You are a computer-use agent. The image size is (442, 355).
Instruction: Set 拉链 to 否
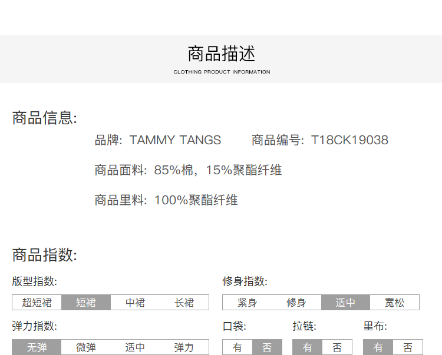pyautogui.click(x=337, y=347)
